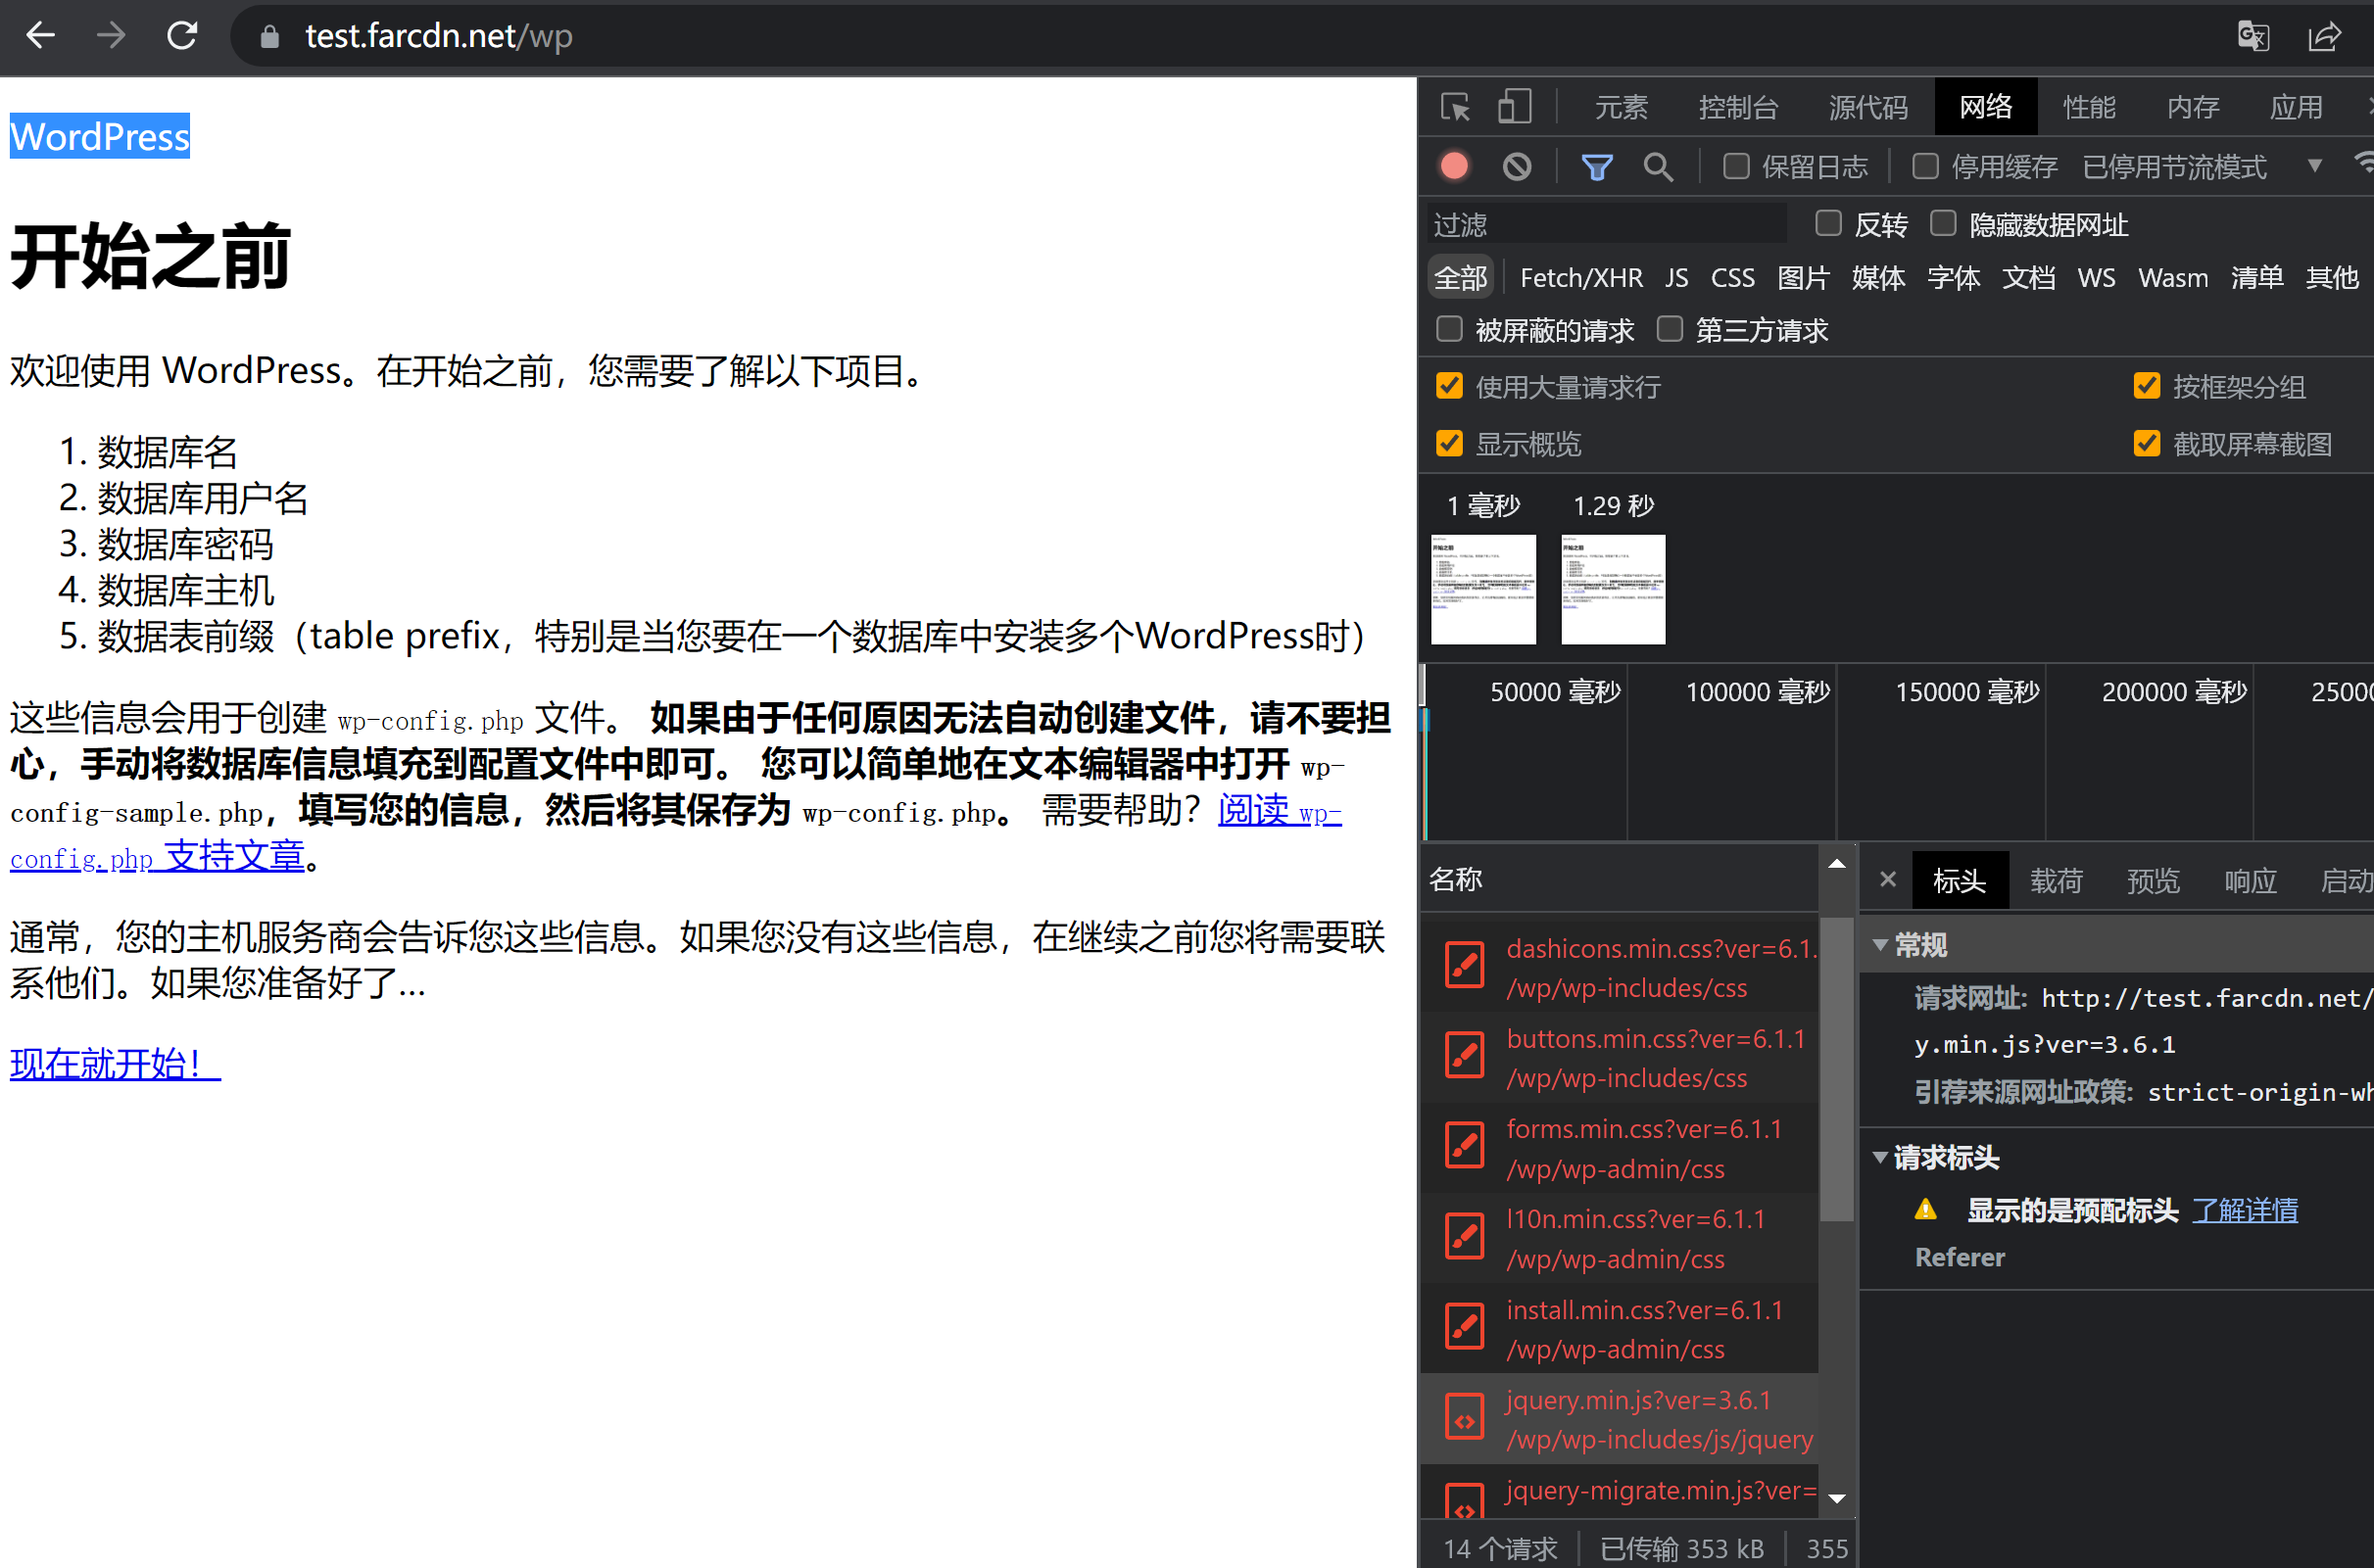The height and width of the screenshot is (1568, 2374).
Task: Open the 内存 tab
Action: [2193, 107]
